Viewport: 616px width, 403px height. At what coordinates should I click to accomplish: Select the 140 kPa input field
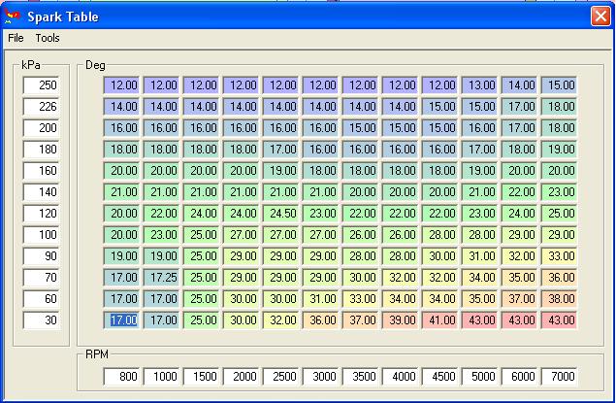coord(41,192)
